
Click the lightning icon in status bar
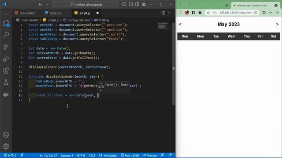pos(22,155)
